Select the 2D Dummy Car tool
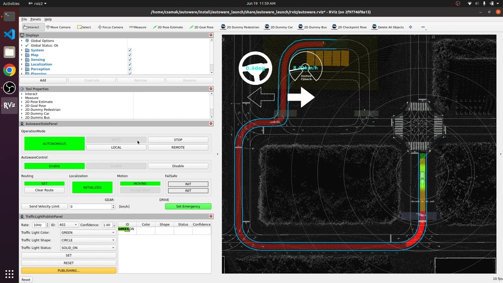The width and height of the screenshot is (503, 283). point(278,27)
